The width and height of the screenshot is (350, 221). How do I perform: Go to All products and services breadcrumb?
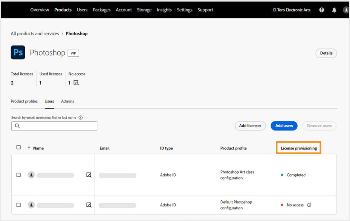tap(35, 34)
